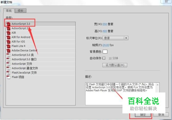
Task: Select FlashJavaScript 文件 entry
Action: point(41,73)
